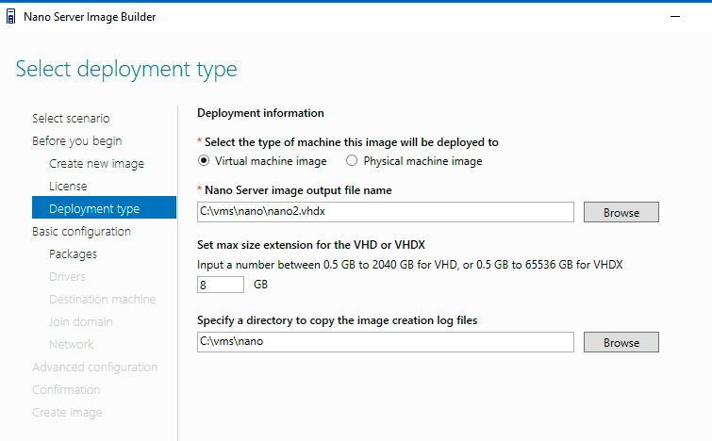
Task: Open the Before you begin step
Action: 77,141
